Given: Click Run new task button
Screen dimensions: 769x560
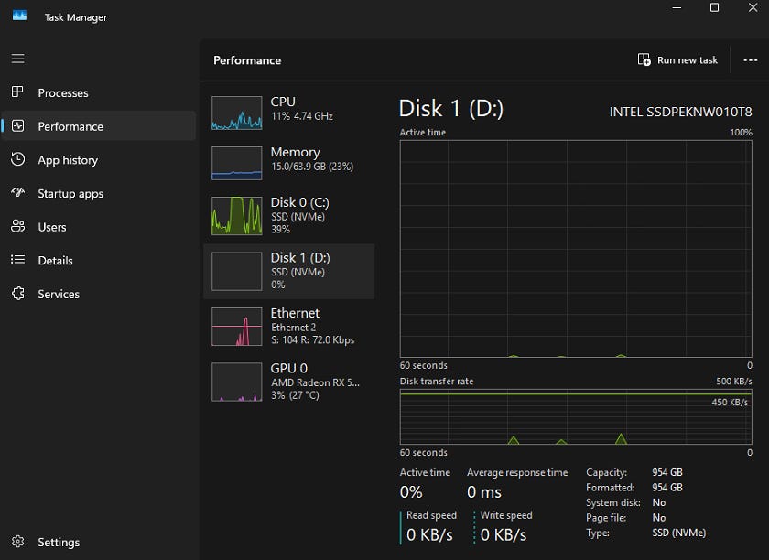Looking at the screenshot, I should pos(678,60).
